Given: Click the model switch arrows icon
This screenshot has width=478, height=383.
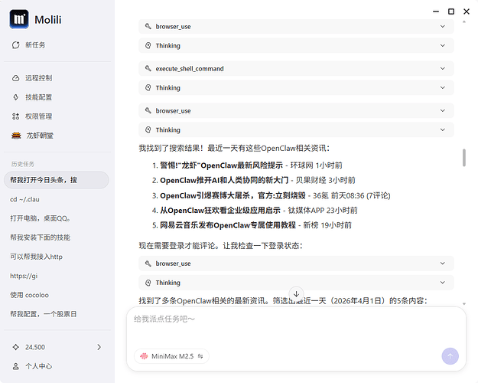Looking at the screenshot, I should (200, 356).
